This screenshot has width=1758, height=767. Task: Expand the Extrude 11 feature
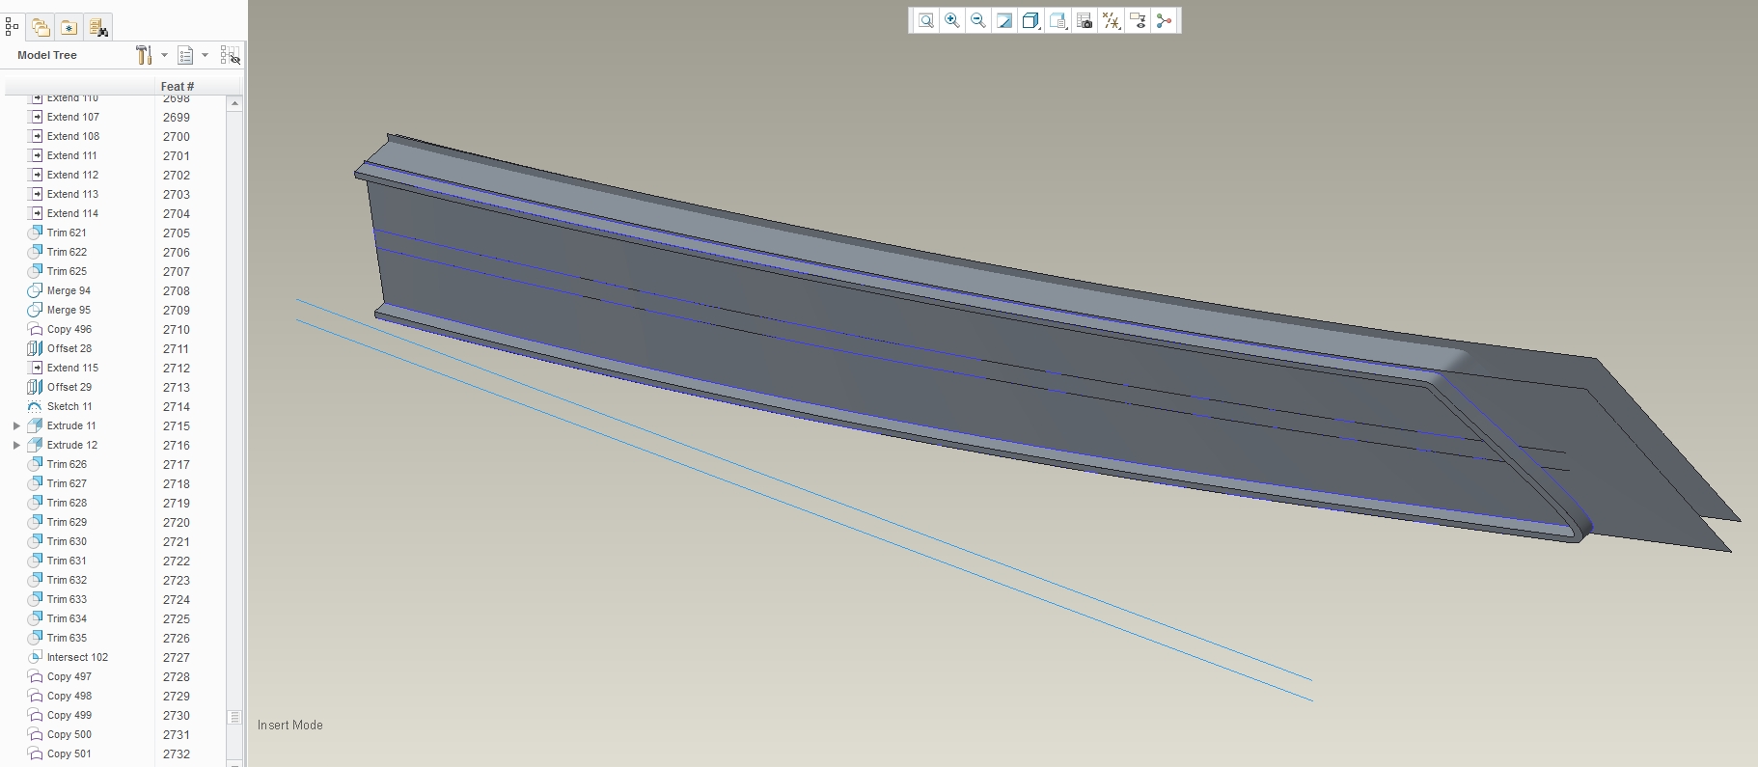pyautogui.click(x=16, y=425)
